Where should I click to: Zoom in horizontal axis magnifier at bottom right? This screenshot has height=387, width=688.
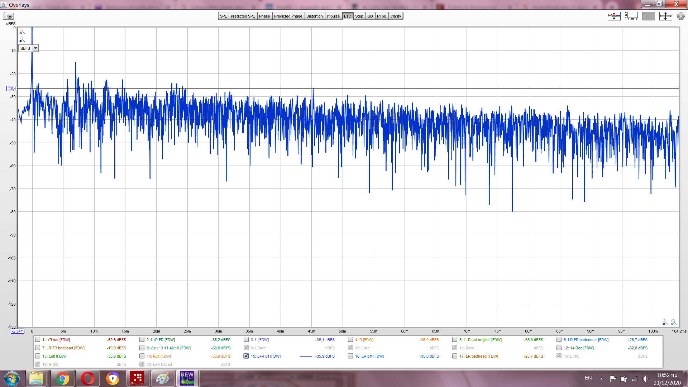tap(674, 322)
